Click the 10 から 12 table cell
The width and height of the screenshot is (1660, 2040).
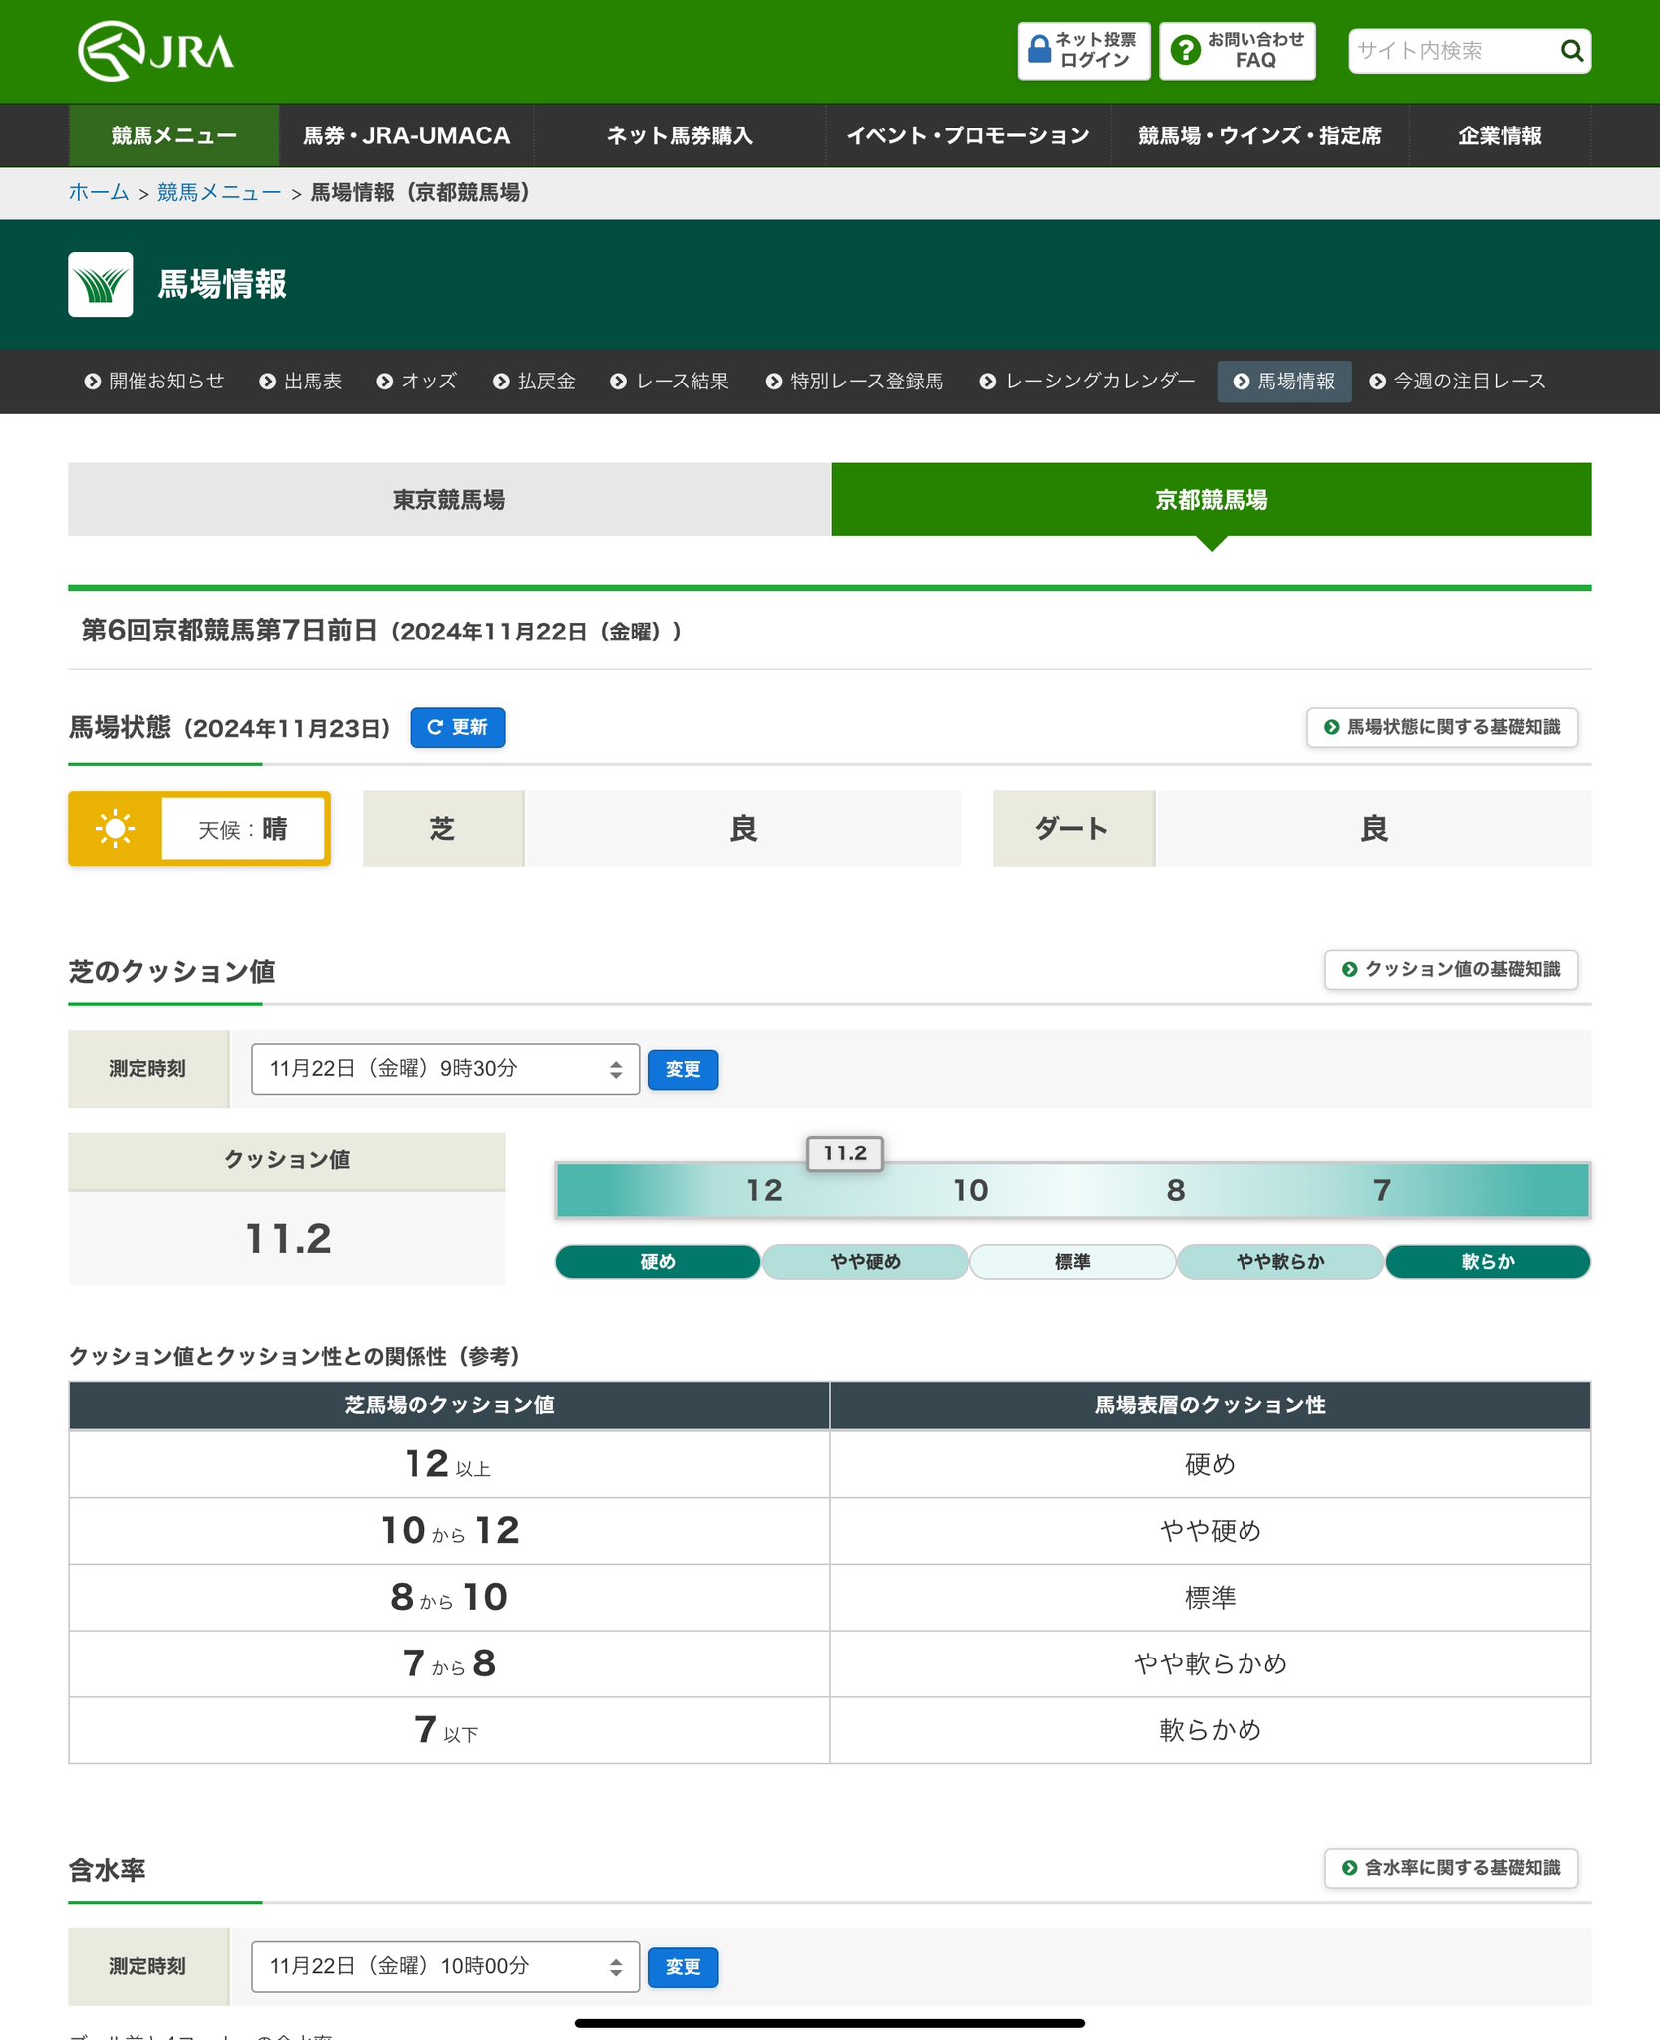pos(449,1531)
